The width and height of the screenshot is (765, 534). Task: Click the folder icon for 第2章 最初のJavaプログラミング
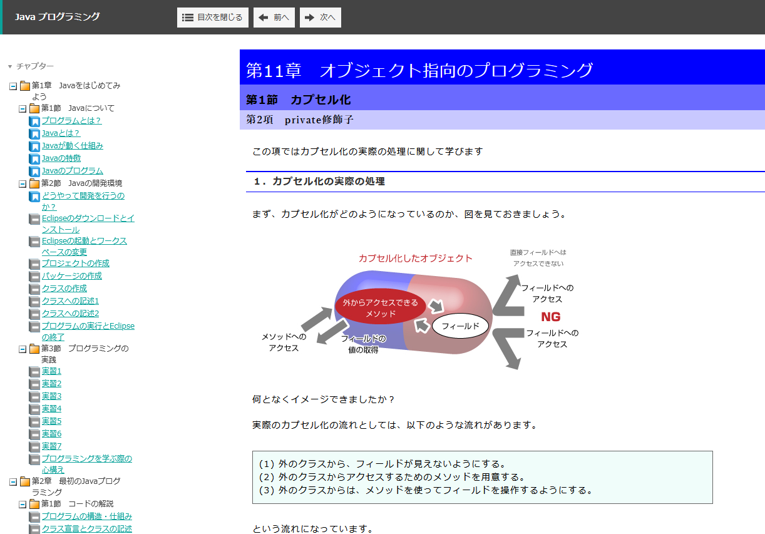pyautogui.click(x=25, y=481)
